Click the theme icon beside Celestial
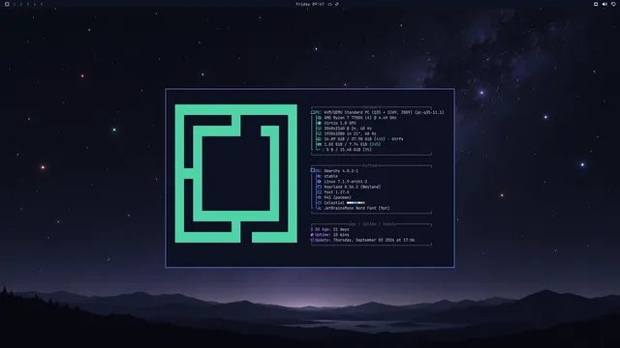Viewport: 620px width, 348px height. 320,203
